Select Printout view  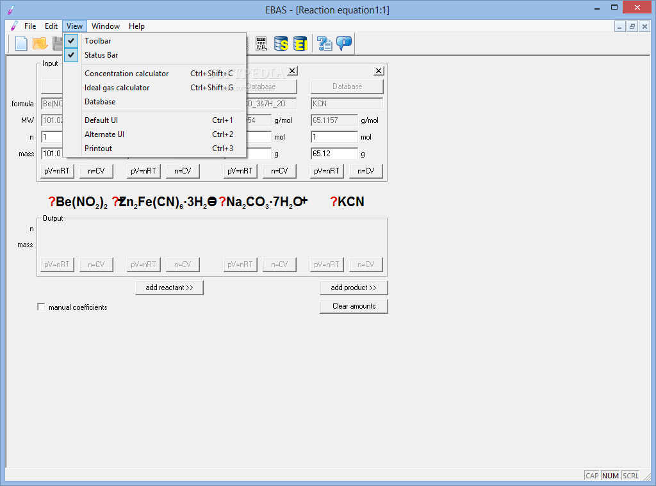point(155,149)
